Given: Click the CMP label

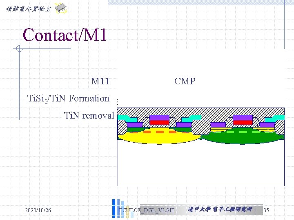Looking at the screenshot, I should 185,81.
